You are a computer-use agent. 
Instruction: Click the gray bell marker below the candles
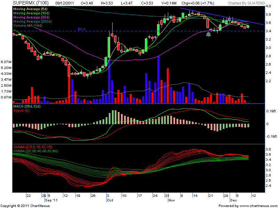coord(208,34)
